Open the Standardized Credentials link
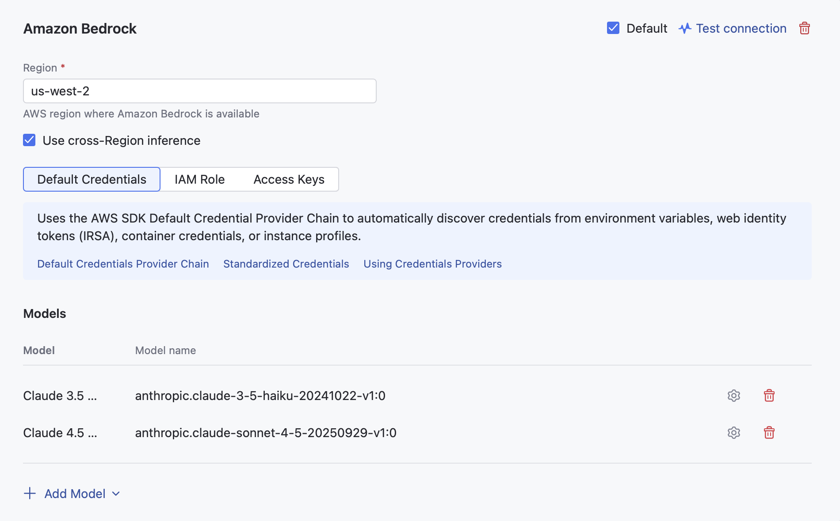840x521 pixels. click(286, 264)
